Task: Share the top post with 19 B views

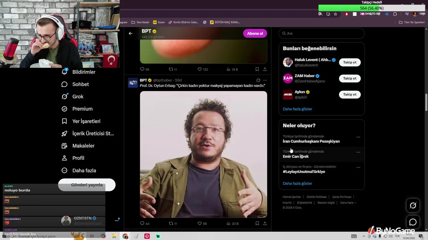Action: point(265,69)
